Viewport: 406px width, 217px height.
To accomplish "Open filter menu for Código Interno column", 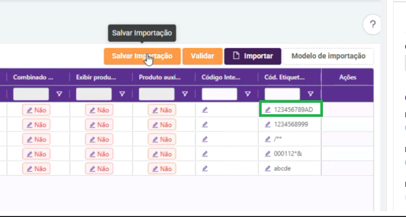I will coord(248,94).
